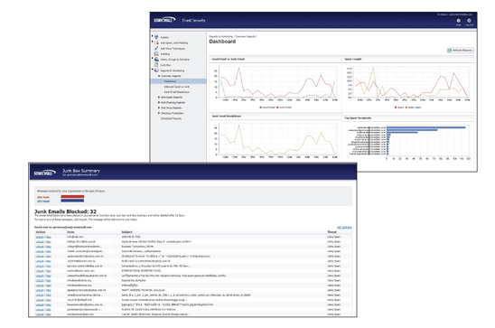Click the Log Out icon
This screenshot has height=328, width=495.
click(x=469, y=21)
